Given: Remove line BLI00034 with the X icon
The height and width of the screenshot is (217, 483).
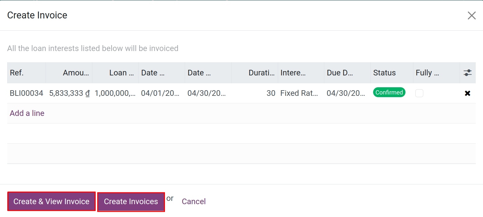Looking at the screenshot, I should 467,93.
